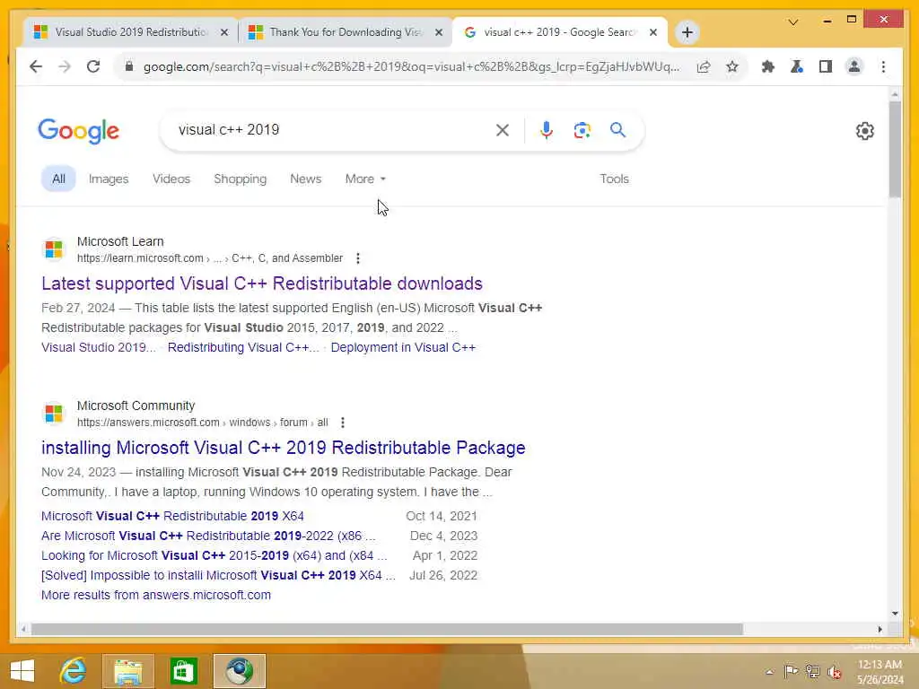Screen dimensions: 919x689
Task: Click into the Google search box
Action: [x=331, y=130]
